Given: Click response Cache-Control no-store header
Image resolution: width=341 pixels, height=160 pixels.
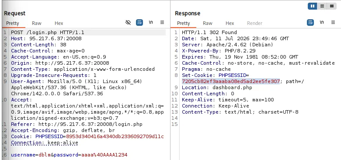Looking at the screenshot, I should (258, 63).
